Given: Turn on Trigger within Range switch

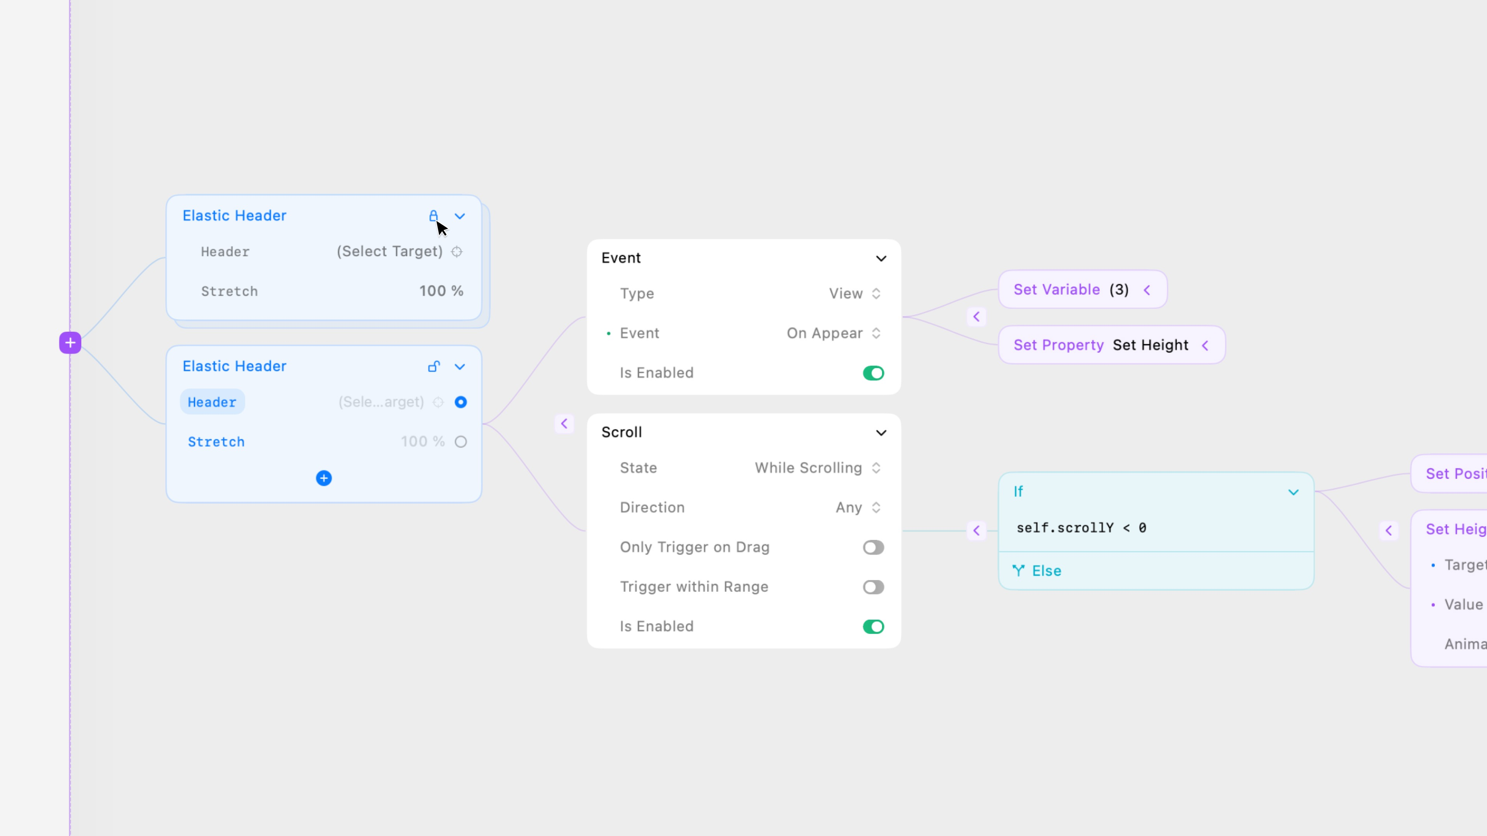Looking at the screenshot, I should point(873,588).
